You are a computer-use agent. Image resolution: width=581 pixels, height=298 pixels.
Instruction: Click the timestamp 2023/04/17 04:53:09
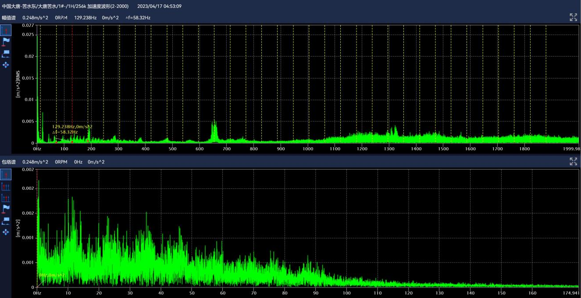coord(159,6)
